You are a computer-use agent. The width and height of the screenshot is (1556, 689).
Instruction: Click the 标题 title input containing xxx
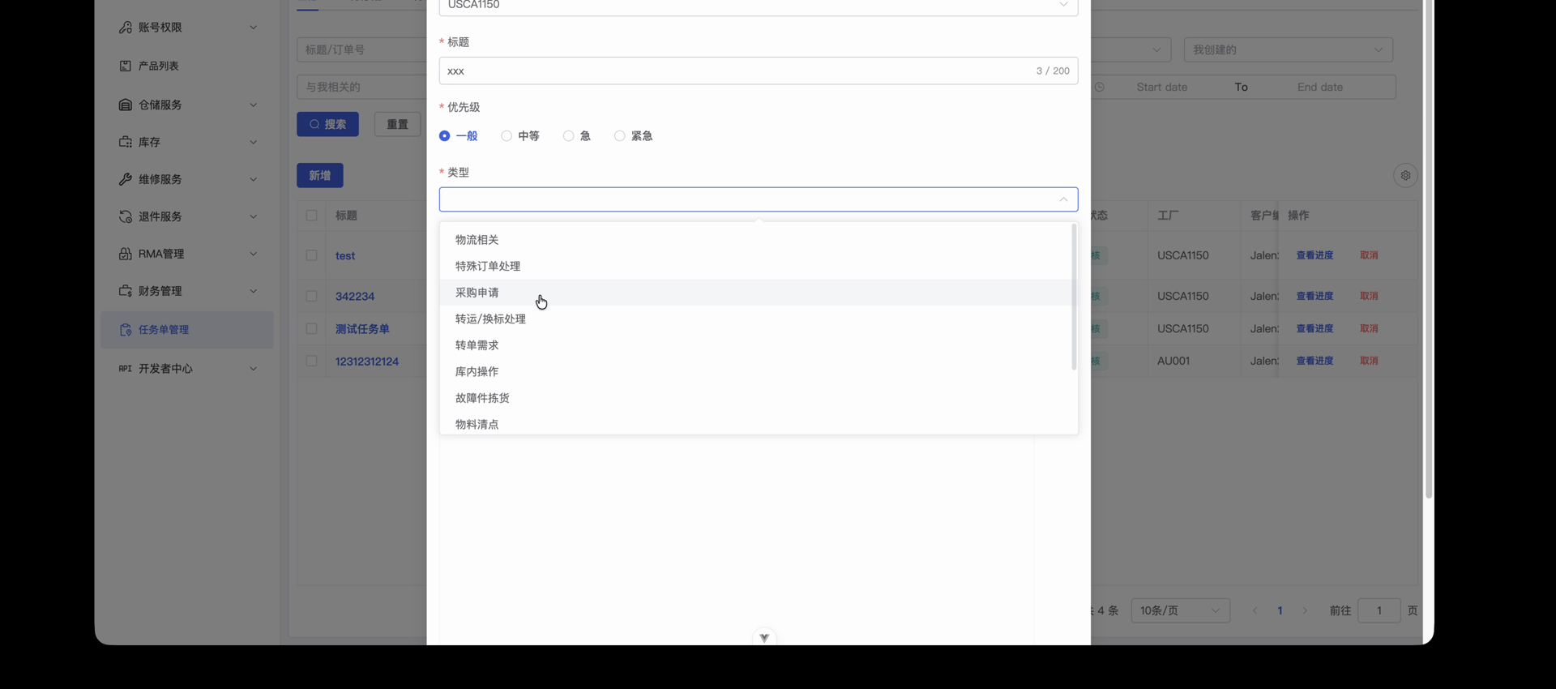click(x=759, y=71)
